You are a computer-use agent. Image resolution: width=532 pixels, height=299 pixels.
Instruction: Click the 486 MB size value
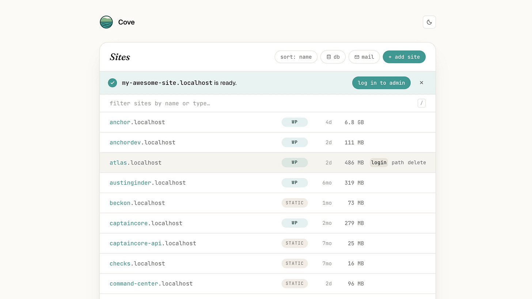[354, 163]
